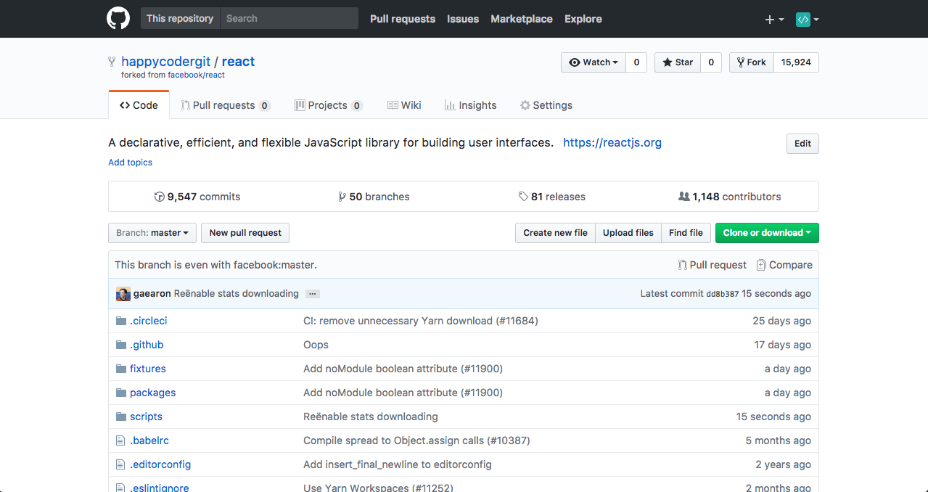Click the branch icon next to 50 branches
Screen dimensions: 928x492
coord(342,196)
